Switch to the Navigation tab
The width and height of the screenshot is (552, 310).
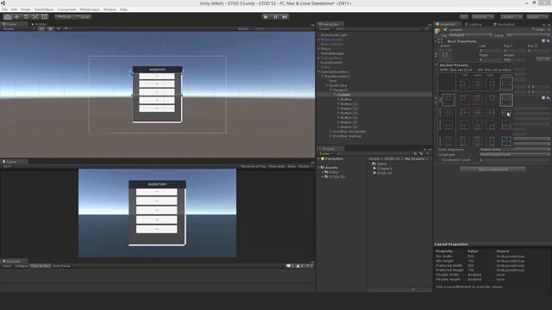click(504, 25)
